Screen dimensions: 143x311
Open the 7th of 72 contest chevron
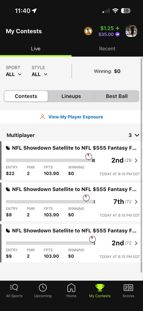[x=136, y=202]
